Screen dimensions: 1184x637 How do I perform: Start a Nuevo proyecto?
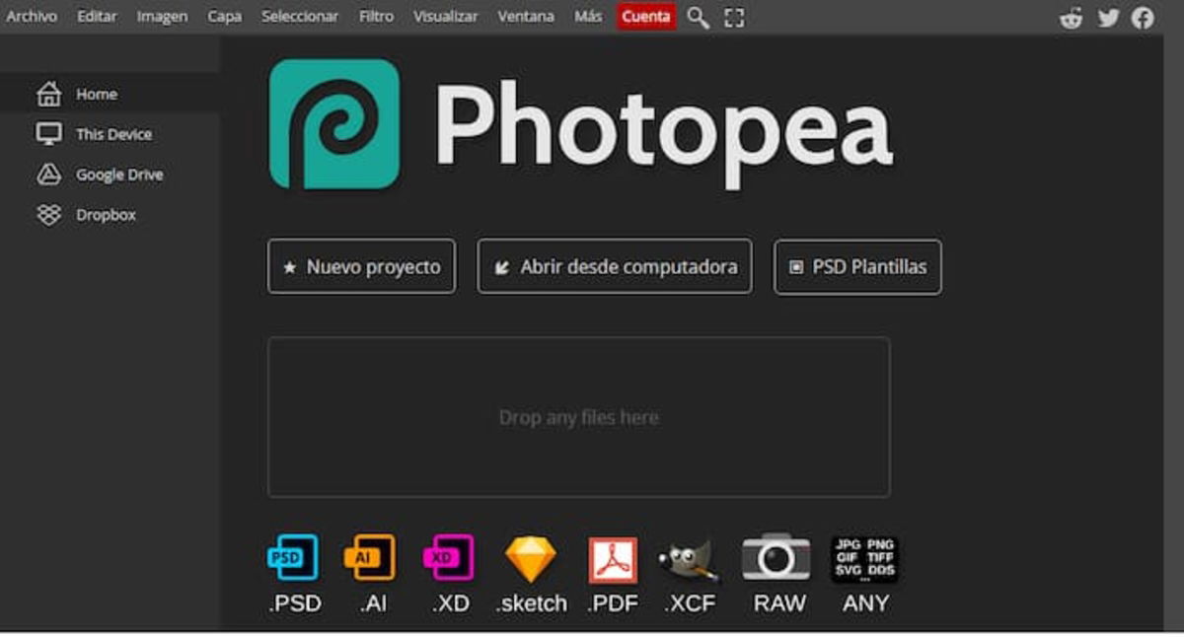[x=361, y=266]
